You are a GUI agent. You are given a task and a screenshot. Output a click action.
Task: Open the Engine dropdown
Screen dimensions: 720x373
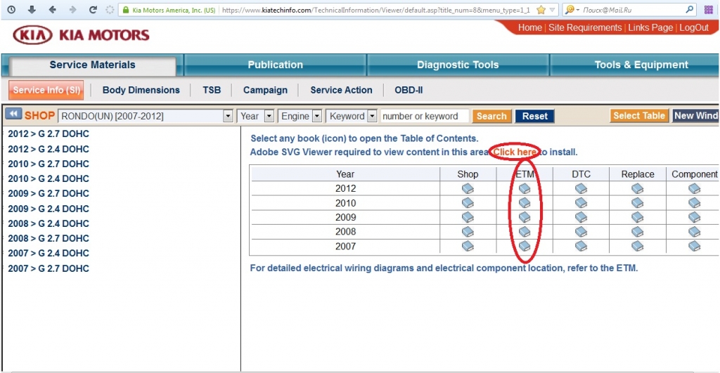(x=317, y=116)
